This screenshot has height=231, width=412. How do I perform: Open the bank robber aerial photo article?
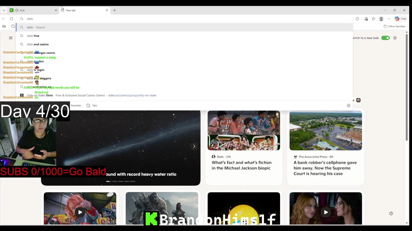click(325, 130)
